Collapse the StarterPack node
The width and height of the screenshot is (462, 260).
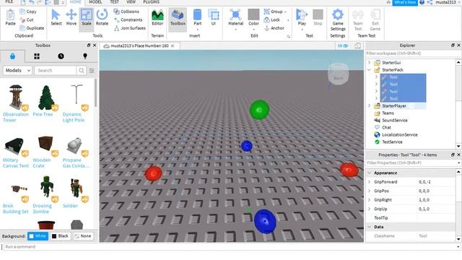pyautogui.click(x=369, y=70)
